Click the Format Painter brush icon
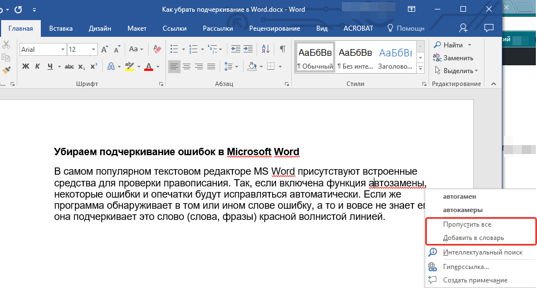 (6, 70)
